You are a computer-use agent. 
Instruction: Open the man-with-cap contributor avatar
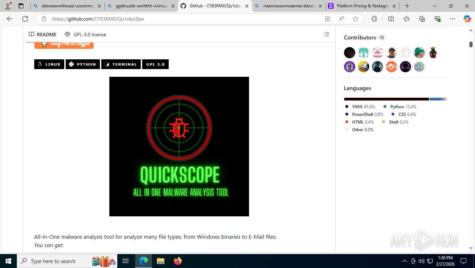pyautogui.click(x=392, y=53)
